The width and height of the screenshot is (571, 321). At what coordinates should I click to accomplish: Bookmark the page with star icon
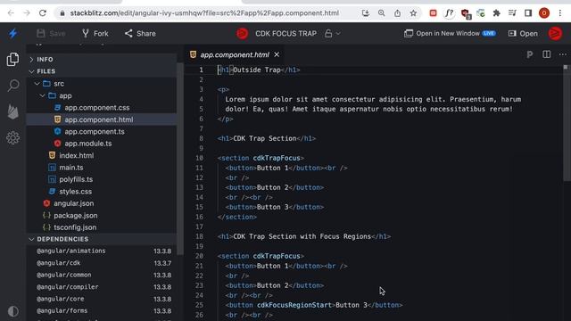[x=413, y=13]
